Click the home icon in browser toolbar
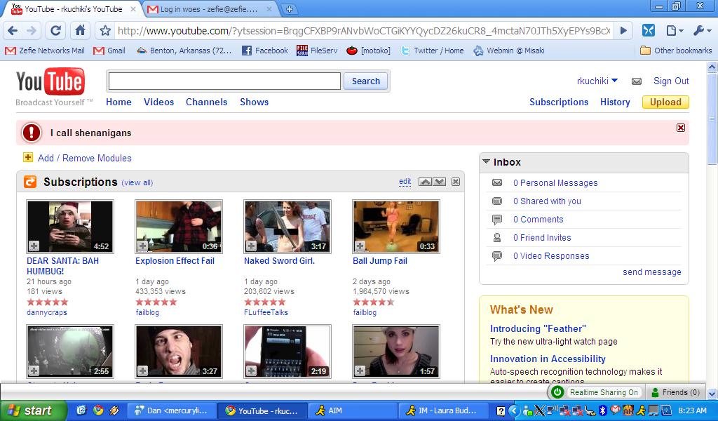Viewport: 718px width, 421px height. (x=81, y=31)
